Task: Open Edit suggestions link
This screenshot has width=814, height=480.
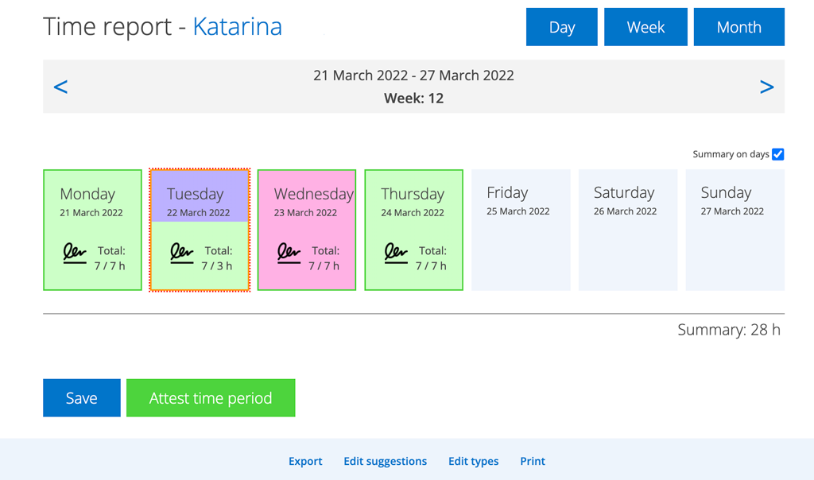Action: coord(385,461)
